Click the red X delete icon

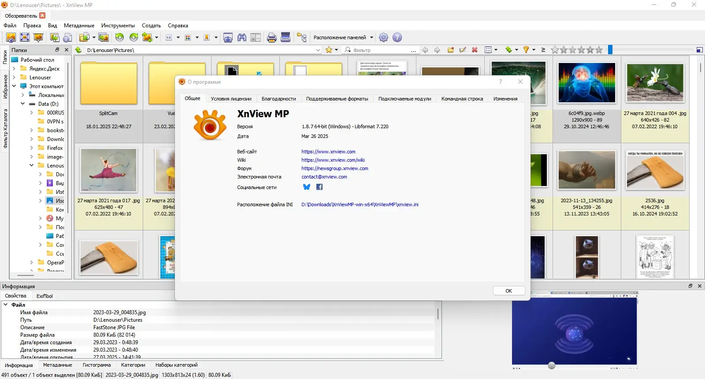[x=475, y=50]
